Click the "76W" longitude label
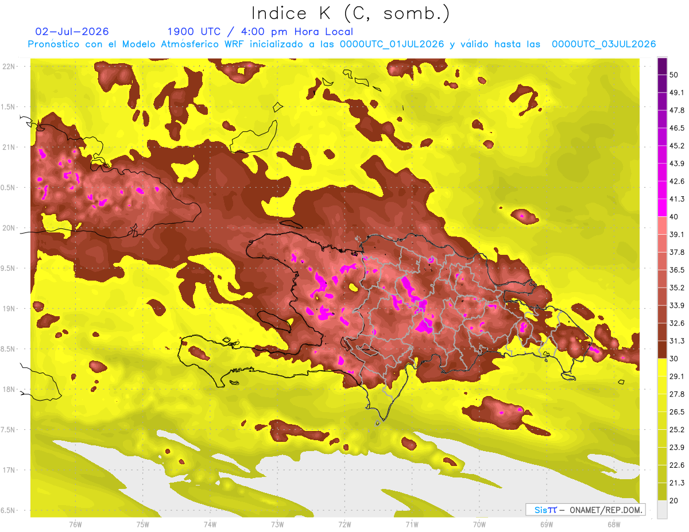 pos(75,525)
